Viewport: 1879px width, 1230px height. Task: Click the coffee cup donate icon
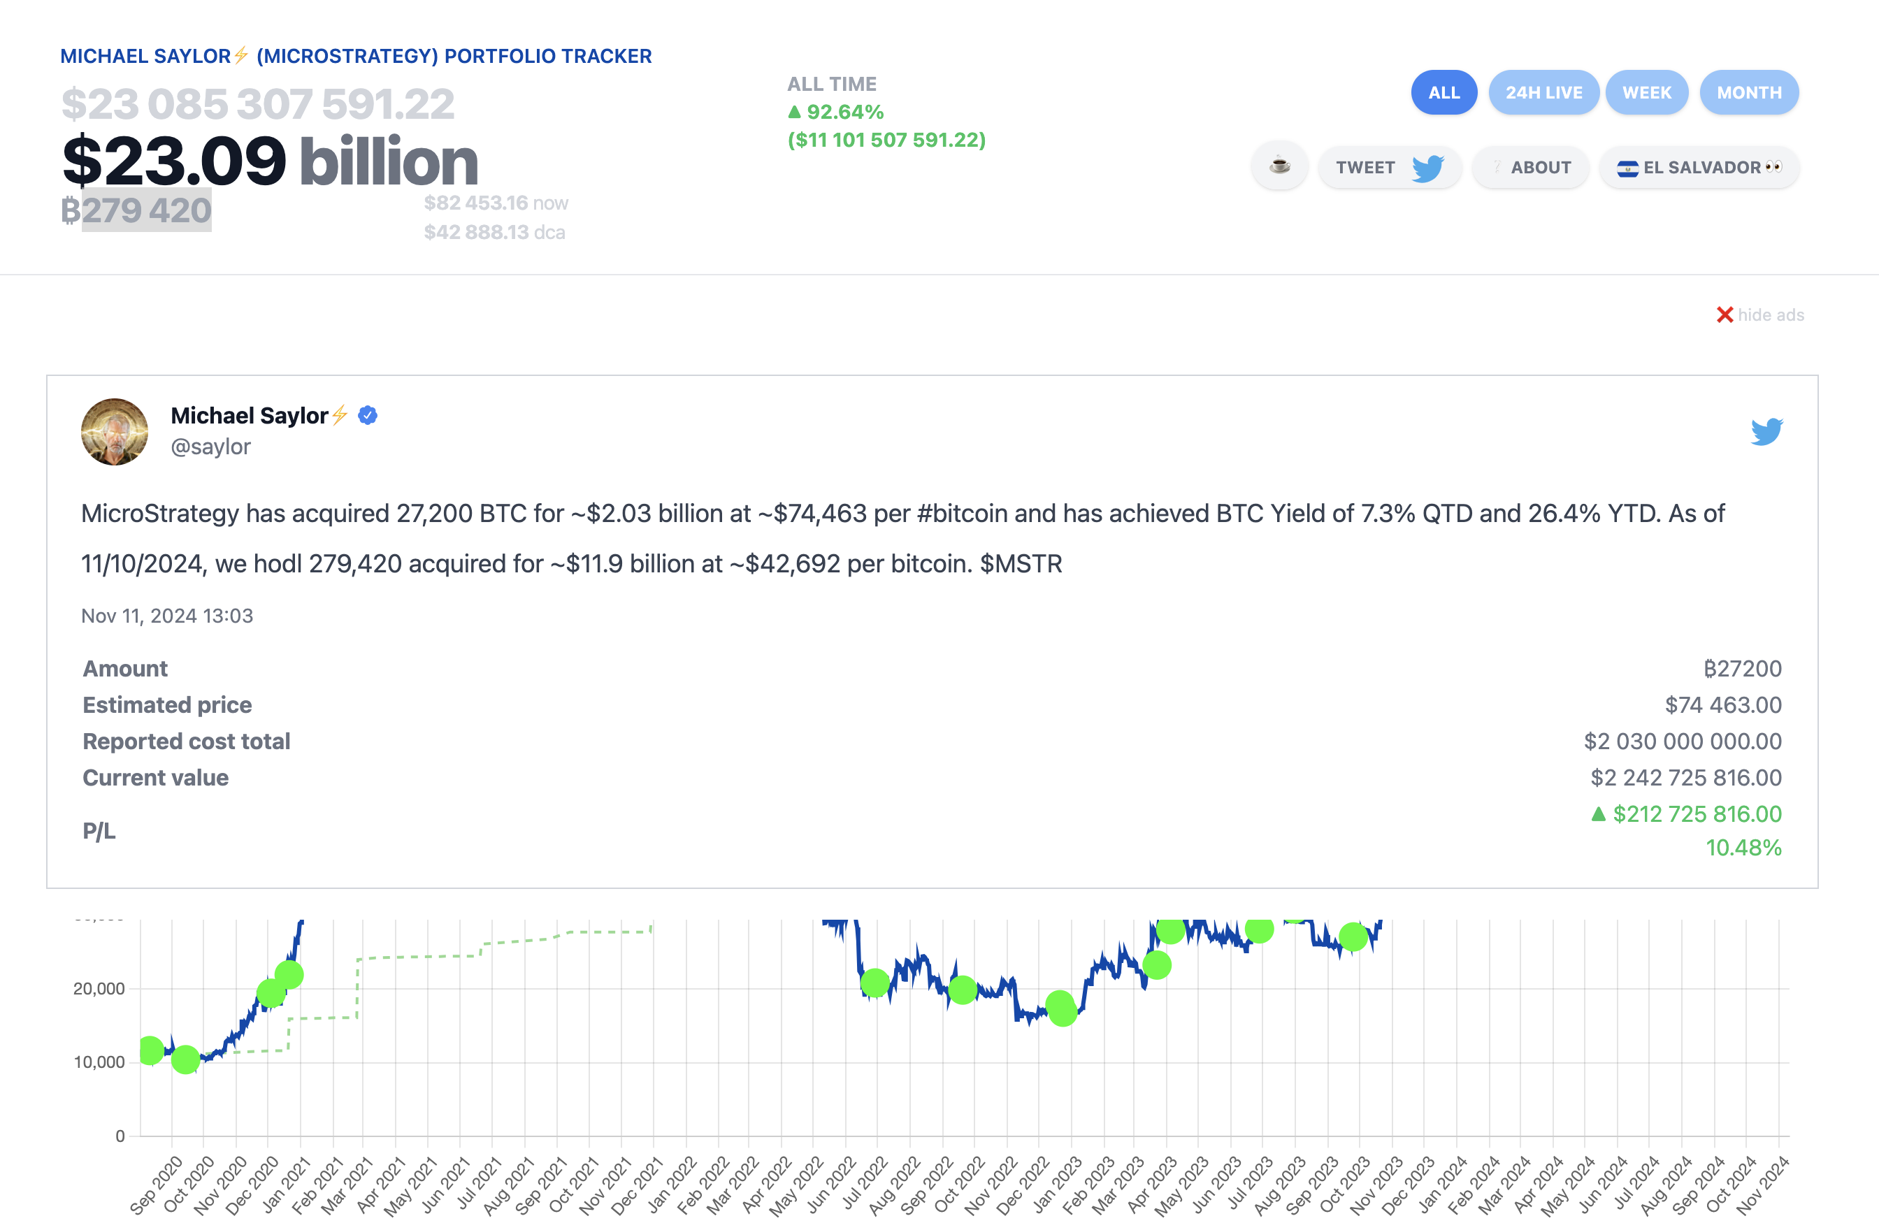point(1279,166)
